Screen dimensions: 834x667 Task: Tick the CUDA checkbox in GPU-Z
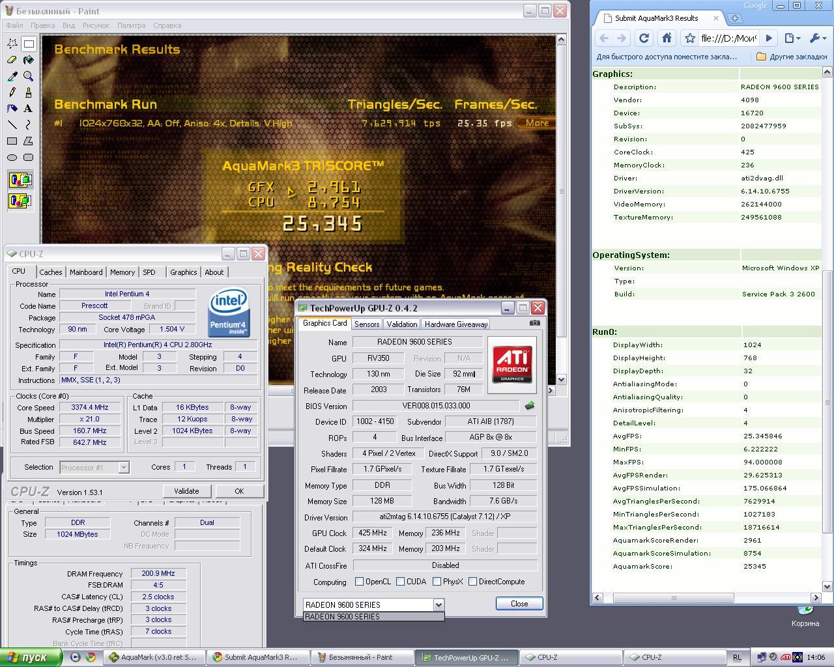coord(400,582)
